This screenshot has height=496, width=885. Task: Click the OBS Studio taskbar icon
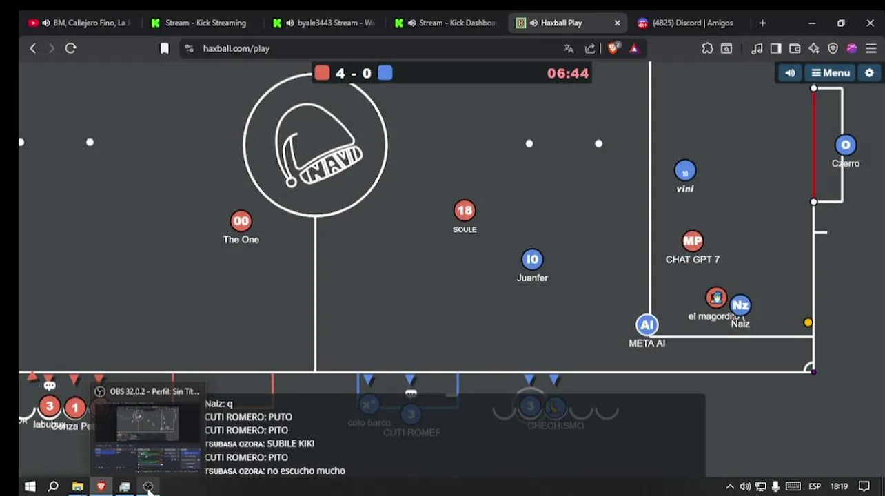[148, 486]
